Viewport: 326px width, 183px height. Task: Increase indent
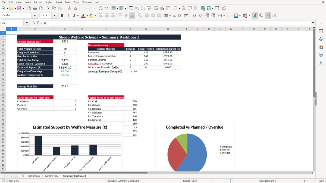(x=207, y=16)
